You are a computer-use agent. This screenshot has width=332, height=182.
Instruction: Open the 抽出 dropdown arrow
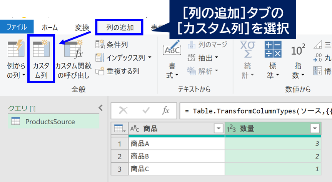click(216, 57)
